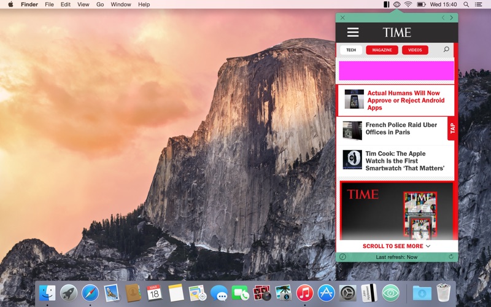Close the popup with the X icon
Screen dimensions: 491x307
click(342, 18)
